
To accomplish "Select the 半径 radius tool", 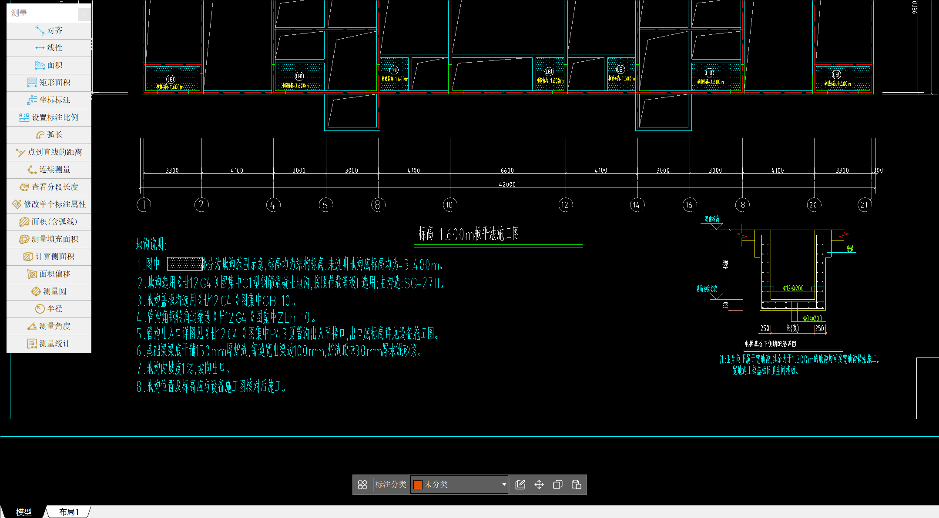I will (49, 309).
